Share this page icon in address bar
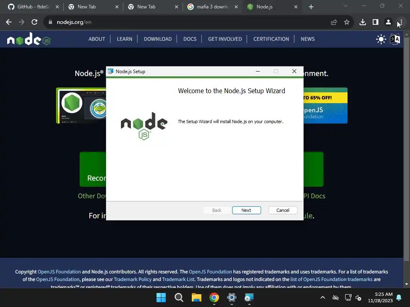The height and width of the screenshot is (307, 410). click(334, 22)
